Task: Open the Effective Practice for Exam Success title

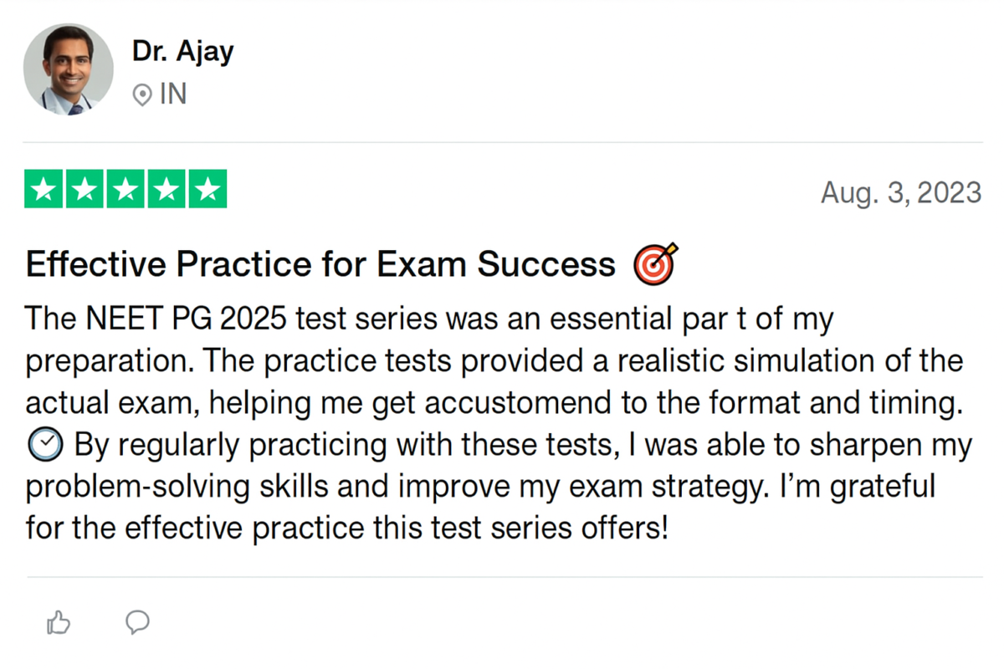Action: [x=320, y=265]
